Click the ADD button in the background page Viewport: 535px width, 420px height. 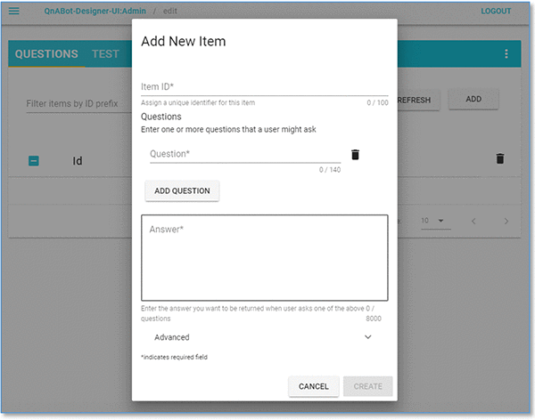point(473,99)
